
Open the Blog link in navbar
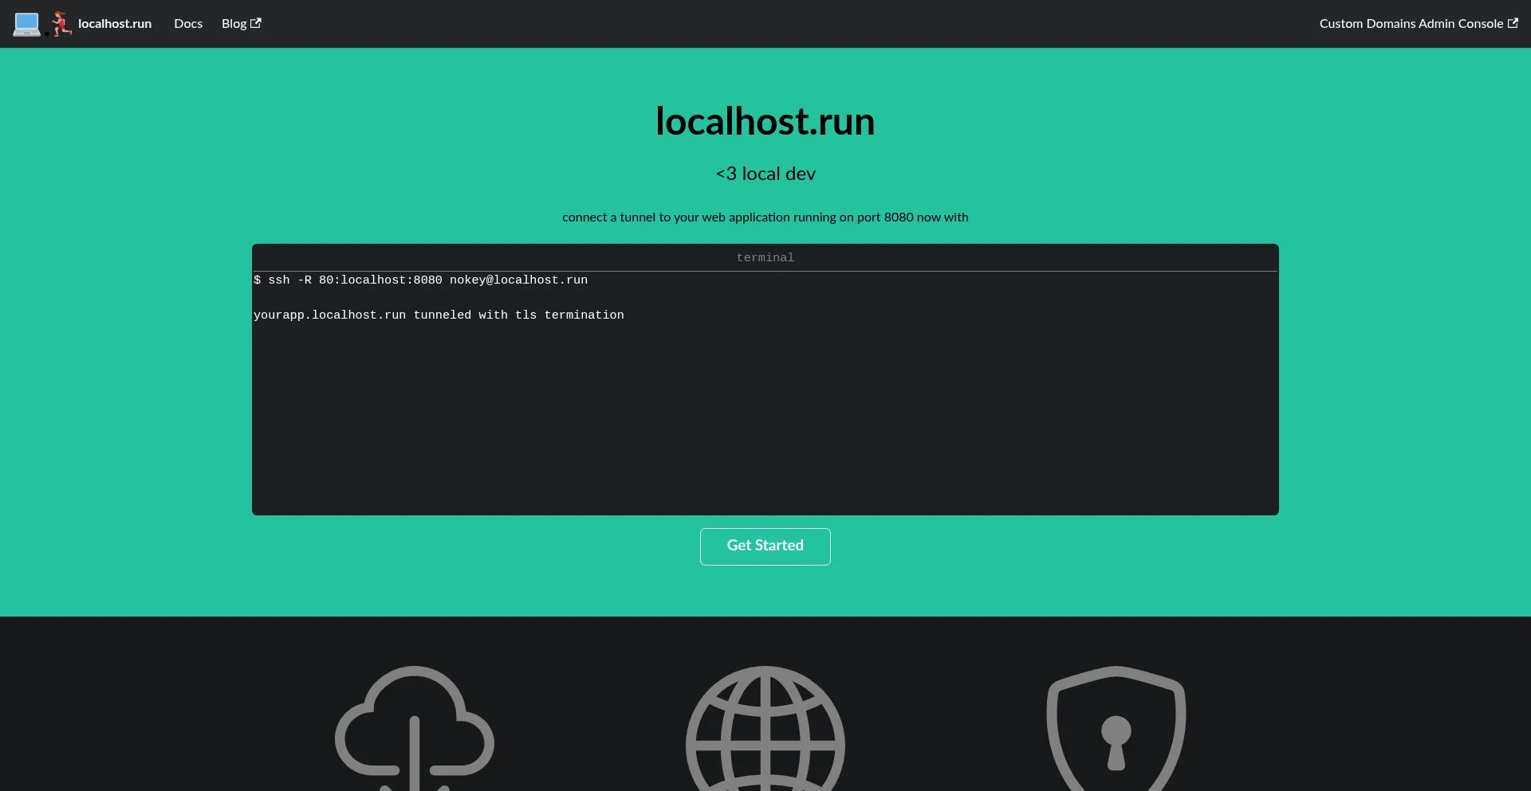click(241, 24)
